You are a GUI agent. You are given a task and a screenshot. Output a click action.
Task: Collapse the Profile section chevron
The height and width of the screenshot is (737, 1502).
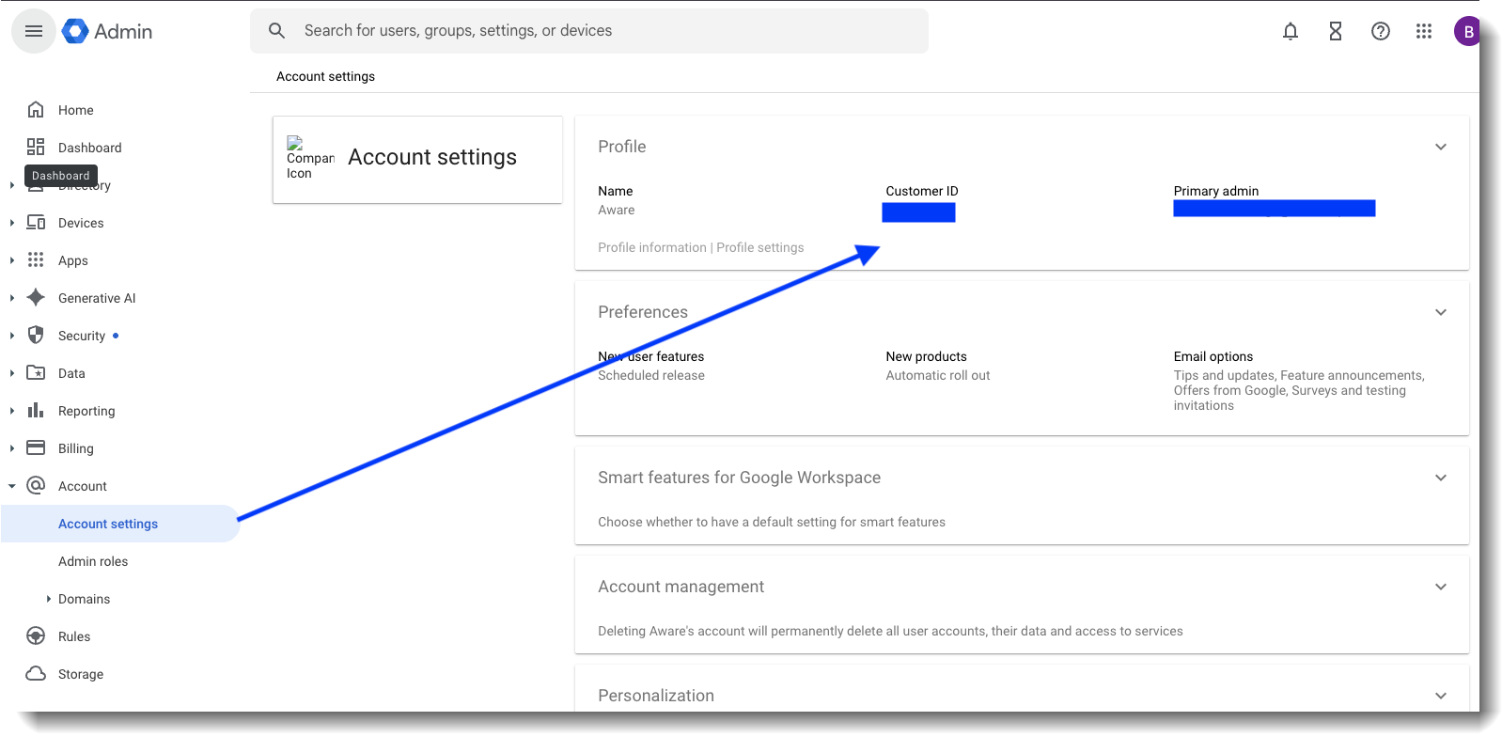(1440, 147)
